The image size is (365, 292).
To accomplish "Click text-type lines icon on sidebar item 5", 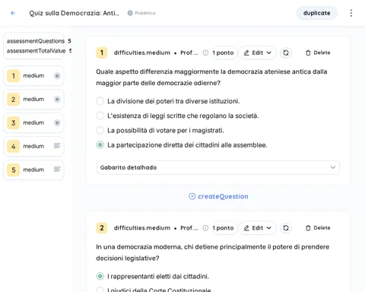I will 57,170.
